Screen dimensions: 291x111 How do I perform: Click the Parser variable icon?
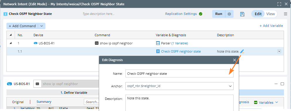point(158,43)
